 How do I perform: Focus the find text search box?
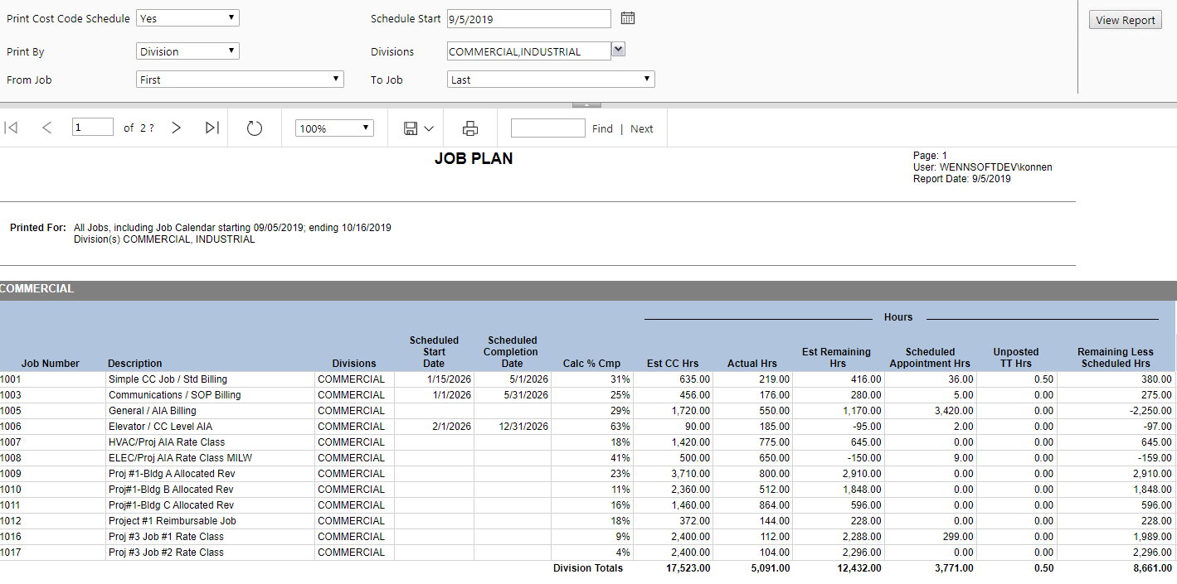pyautogui.click(x=547, y=128)
